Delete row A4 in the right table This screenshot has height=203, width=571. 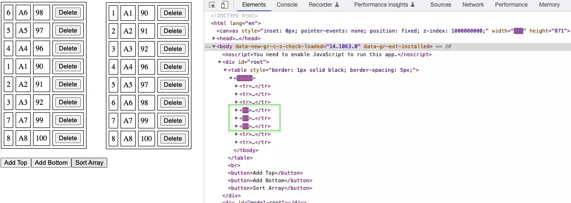click(x=173, y=67)
